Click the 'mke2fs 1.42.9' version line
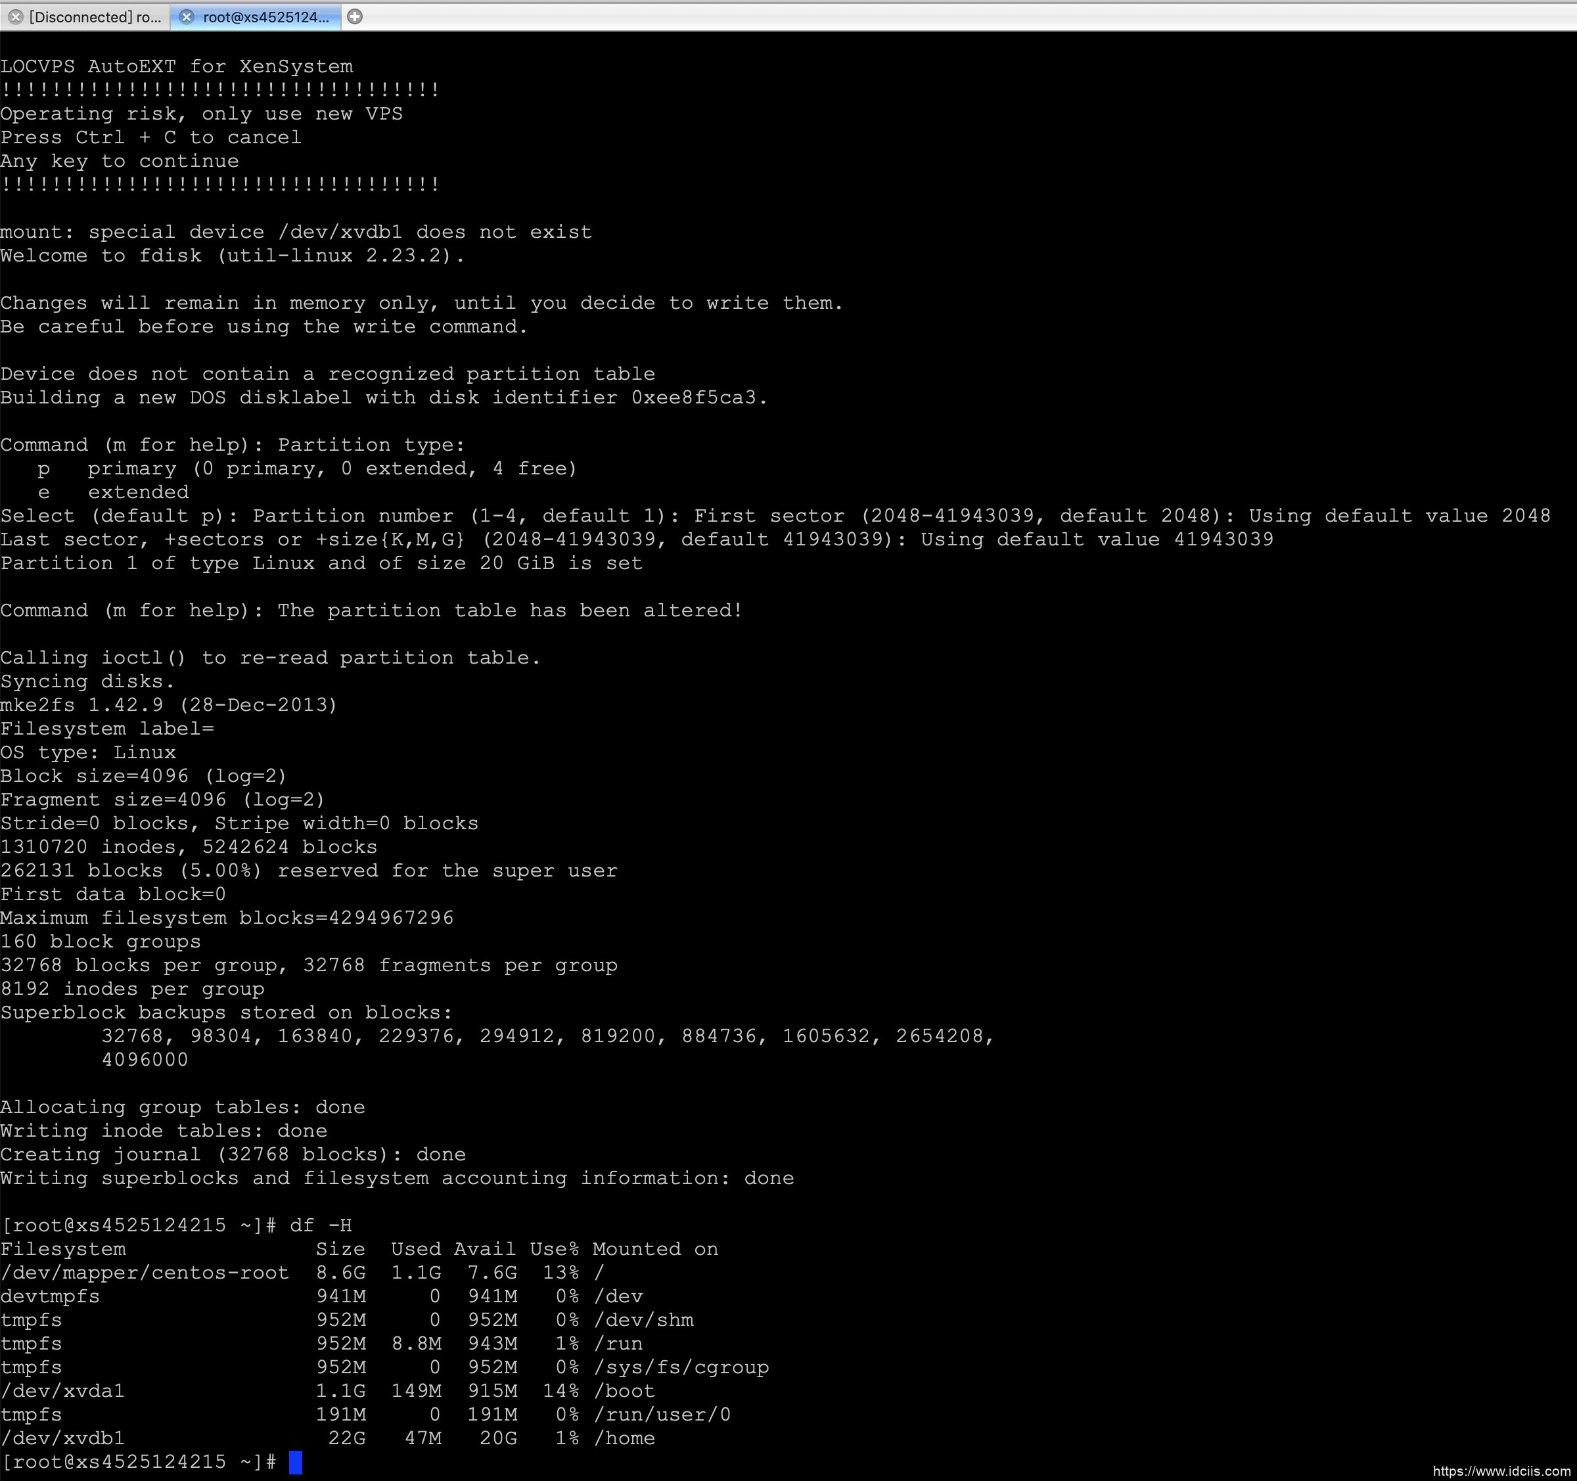This screenshot has width=1577, height=1481. [x=168, y=705]
